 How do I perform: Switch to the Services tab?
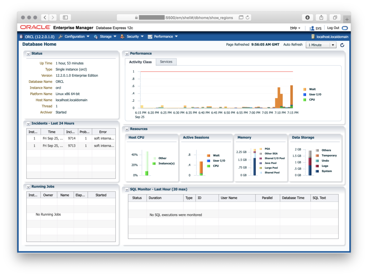(x=166, y=62)
